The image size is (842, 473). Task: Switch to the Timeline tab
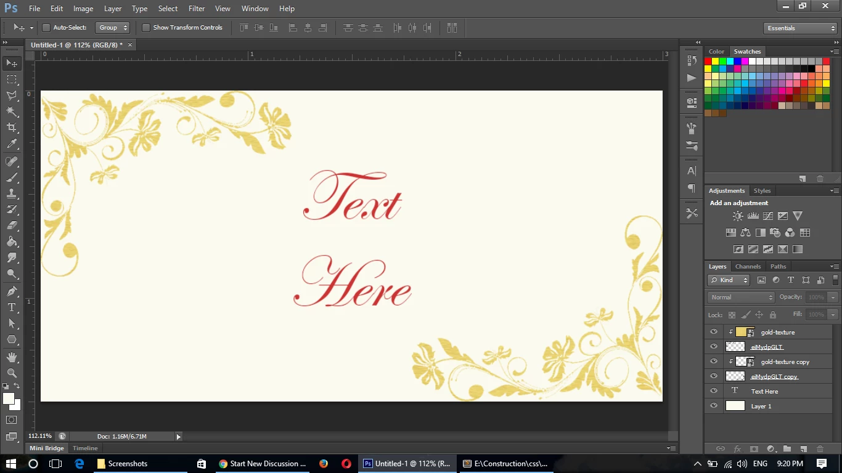(85, 448)
